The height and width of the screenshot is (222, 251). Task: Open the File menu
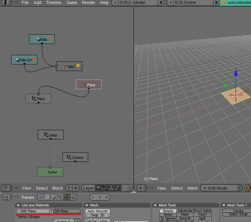point(25,3)
